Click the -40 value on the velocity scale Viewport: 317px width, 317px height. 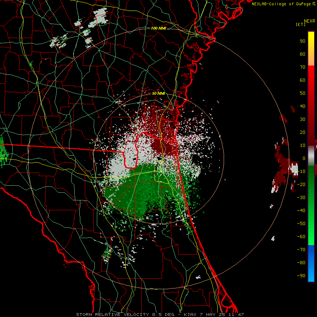pos(301,211)
